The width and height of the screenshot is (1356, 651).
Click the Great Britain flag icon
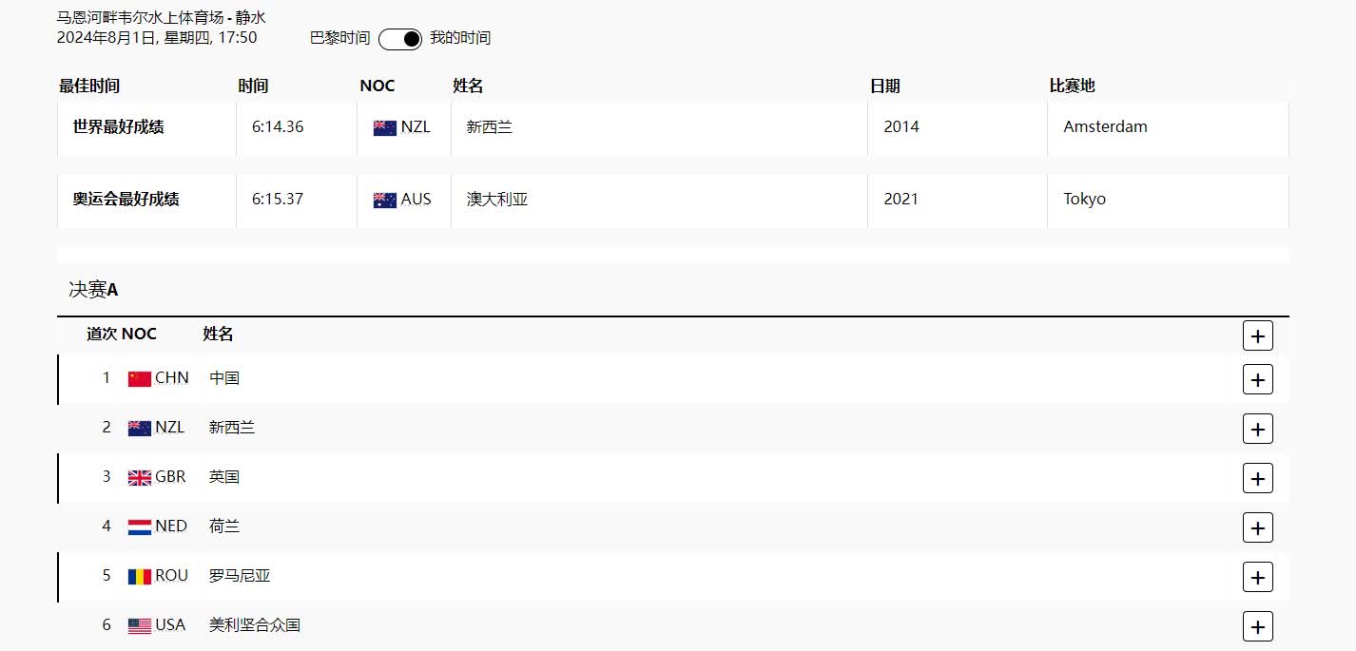140,477
